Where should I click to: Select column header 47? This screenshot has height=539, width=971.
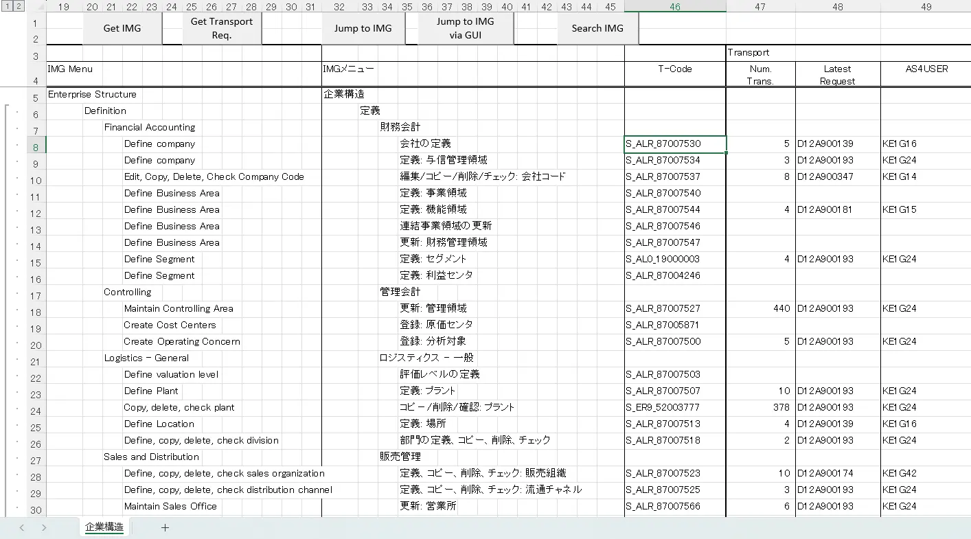760,7
